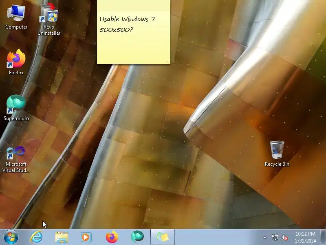Click Show desktop button at taskbar edge

click(323, 237)
